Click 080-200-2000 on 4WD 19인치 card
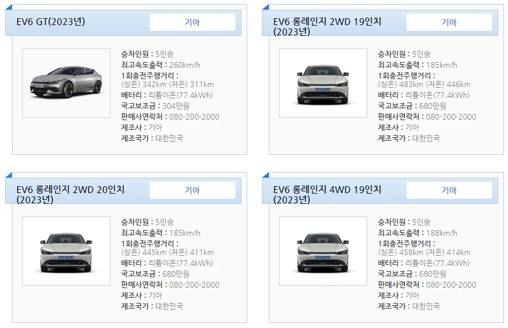The width and height of the screenshot is (508, 328). coord(451,285)
